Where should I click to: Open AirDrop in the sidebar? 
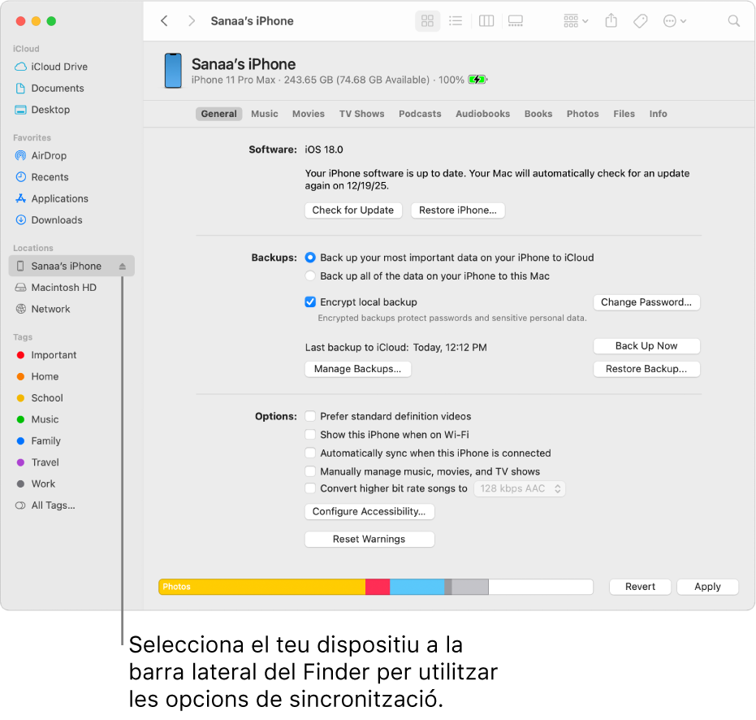pos(41,155)
